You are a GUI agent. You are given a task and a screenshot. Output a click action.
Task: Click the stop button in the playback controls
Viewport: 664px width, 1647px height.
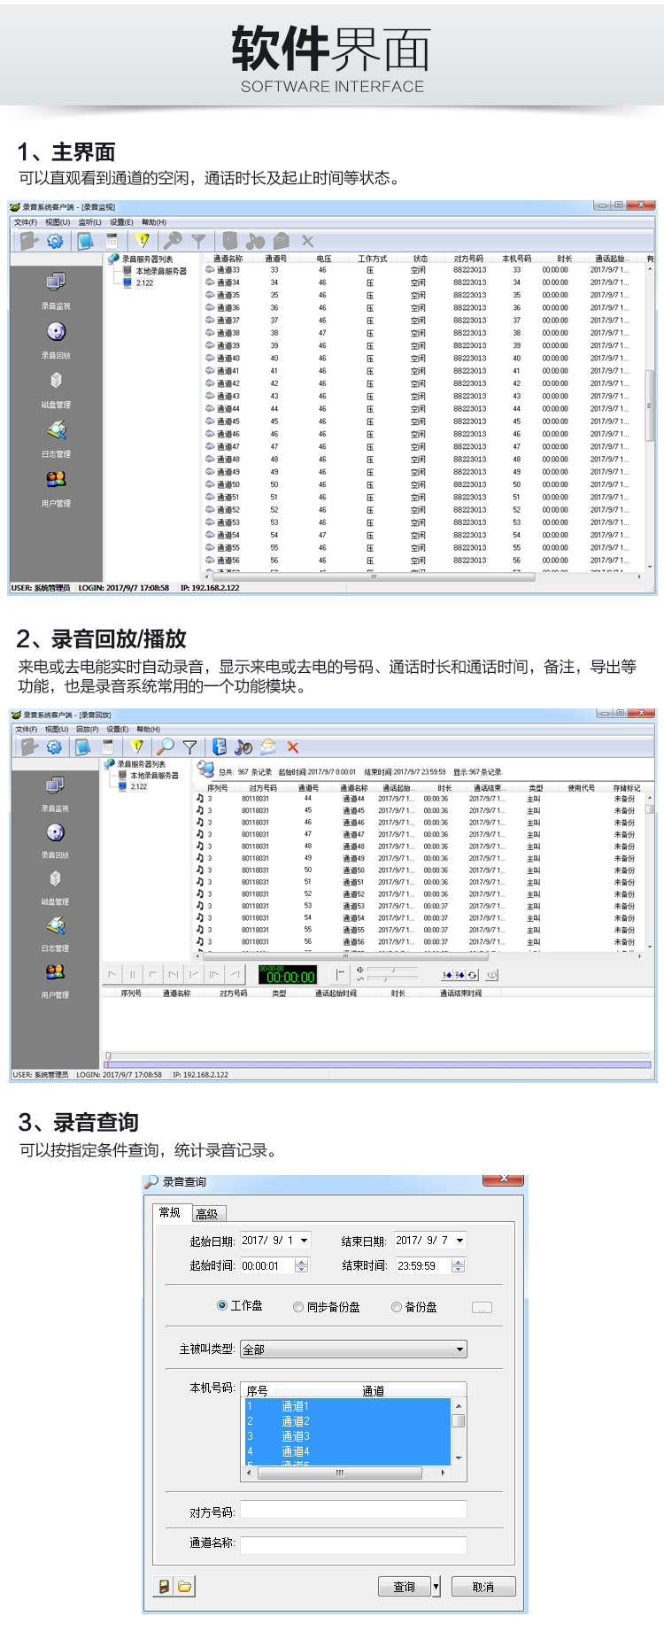(153, 974)
